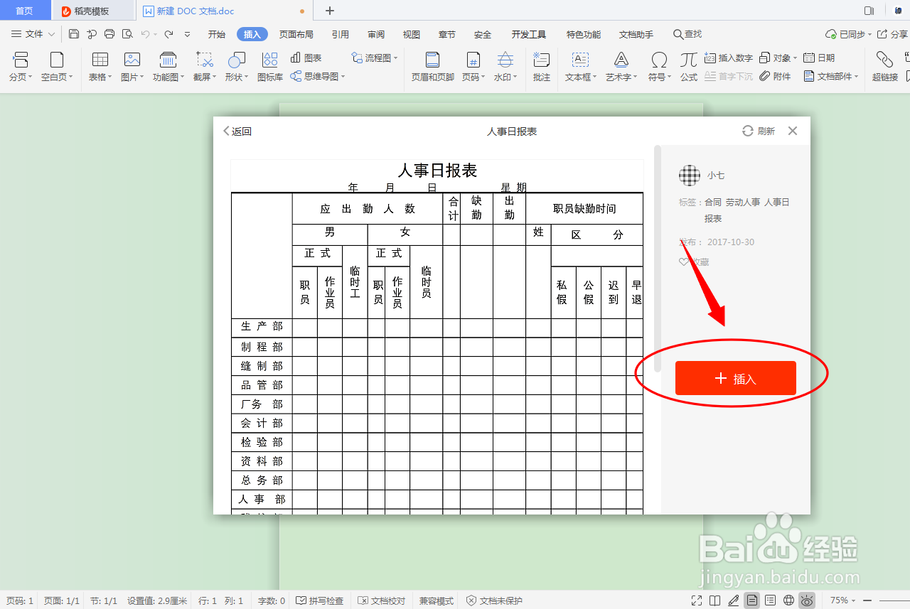Switch to the 页面布局 ribbon tab

tap(296, 33)
